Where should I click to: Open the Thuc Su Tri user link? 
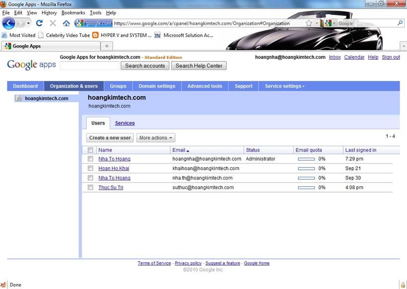111,187
